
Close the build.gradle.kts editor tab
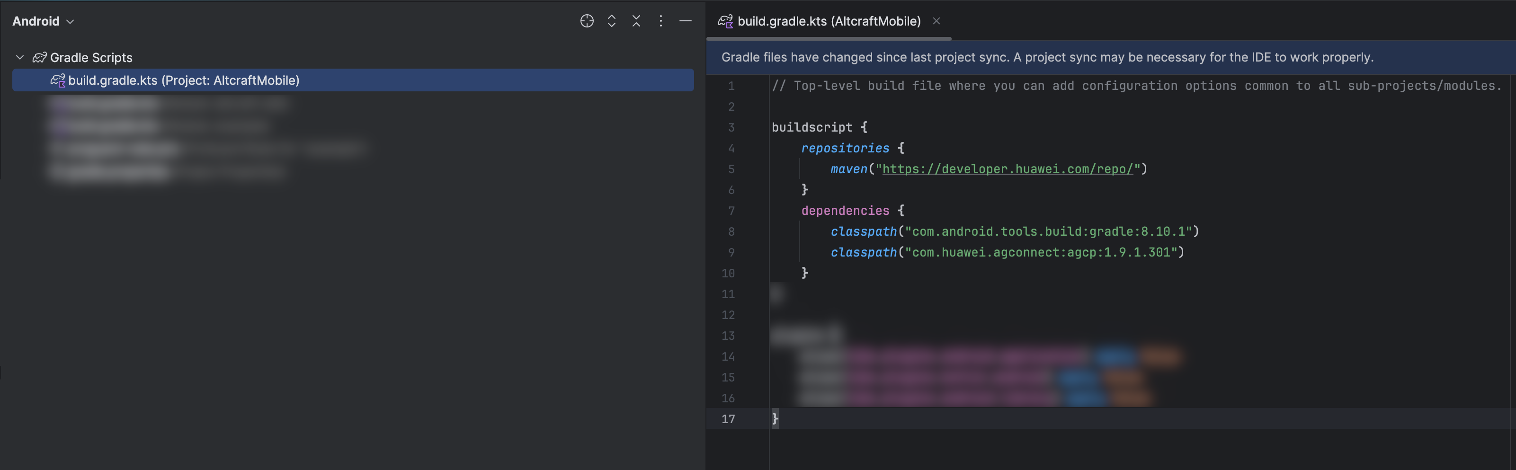pyautogui.click(x=936, y=21)
